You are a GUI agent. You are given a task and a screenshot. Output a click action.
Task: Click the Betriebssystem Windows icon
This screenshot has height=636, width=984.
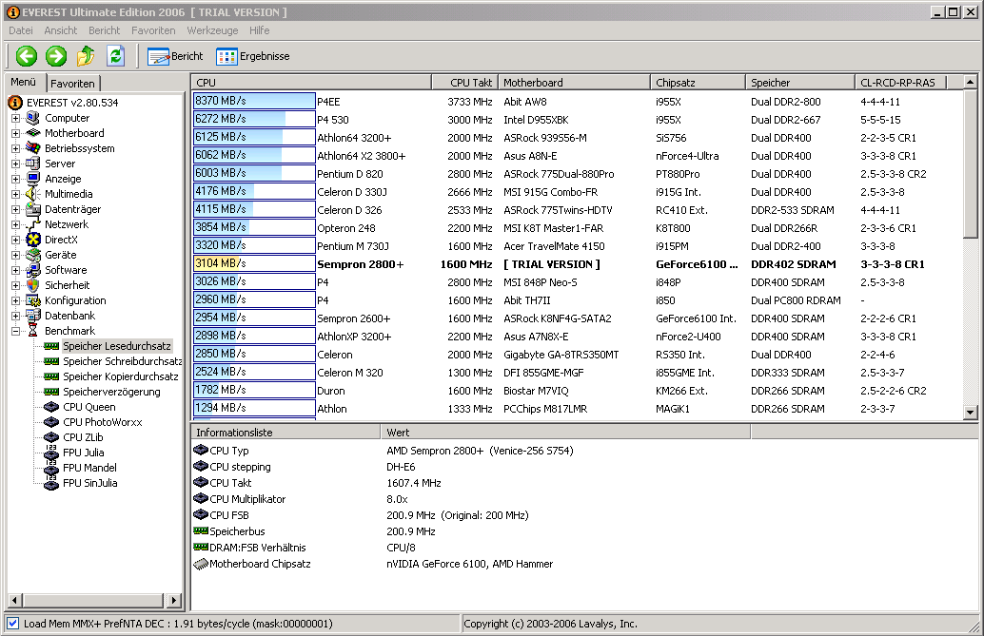33,148
